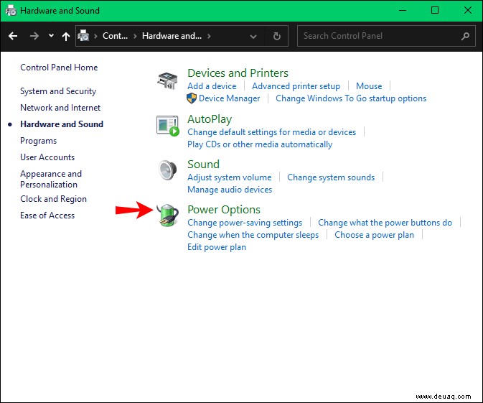483x403 pixels.
Task: Click Change system sounds
Action: (x=331, y=177)
